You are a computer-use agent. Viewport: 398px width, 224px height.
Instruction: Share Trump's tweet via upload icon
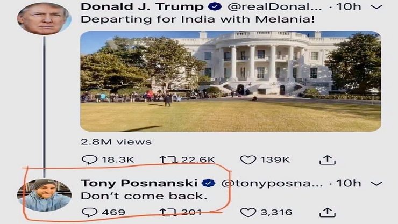point(328,160)
